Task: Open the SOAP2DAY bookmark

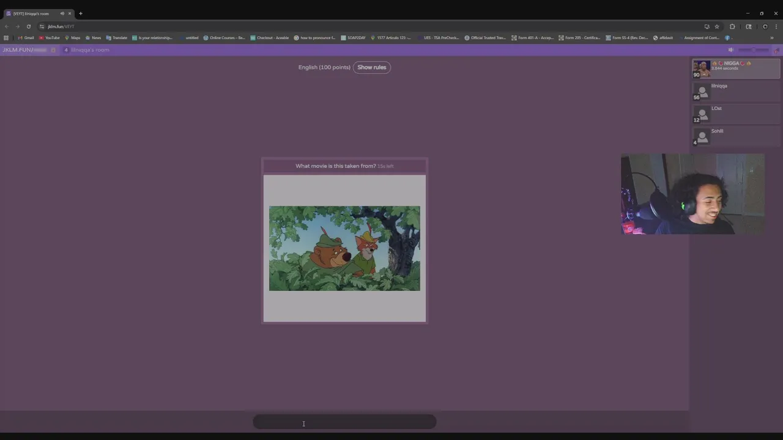Action: pos(353,38)
